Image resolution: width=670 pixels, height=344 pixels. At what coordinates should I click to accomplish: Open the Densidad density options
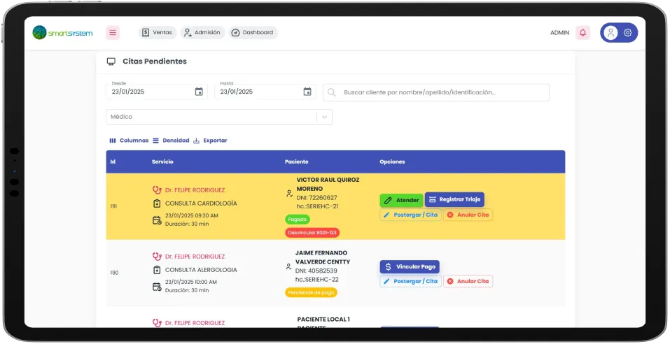(x=171, y=141)
